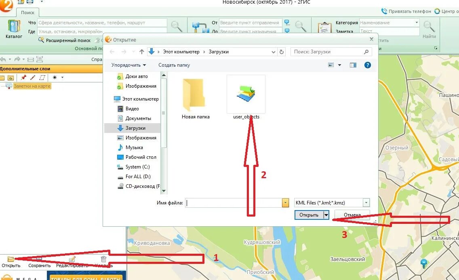Select Заметки на карте tree item
The height and width of the screenshot is (280, 459).
(x=32, y=86)
